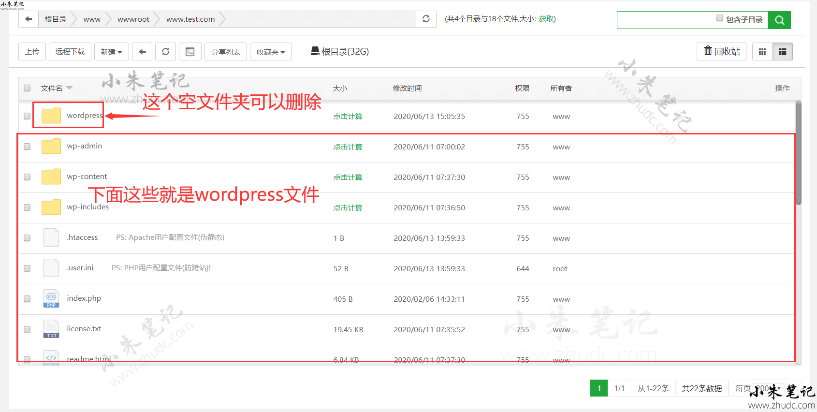
Task: Refresh the directory path with the reload icon
Action: coord(426,19)
